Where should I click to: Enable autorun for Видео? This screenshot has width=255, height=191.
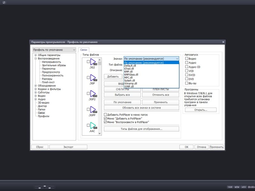(187, 59)
